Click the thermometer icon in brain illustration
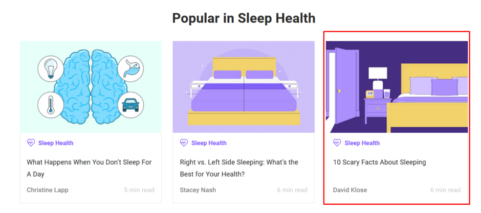Screen dimensions: 481x213 [x=51, y=105]
